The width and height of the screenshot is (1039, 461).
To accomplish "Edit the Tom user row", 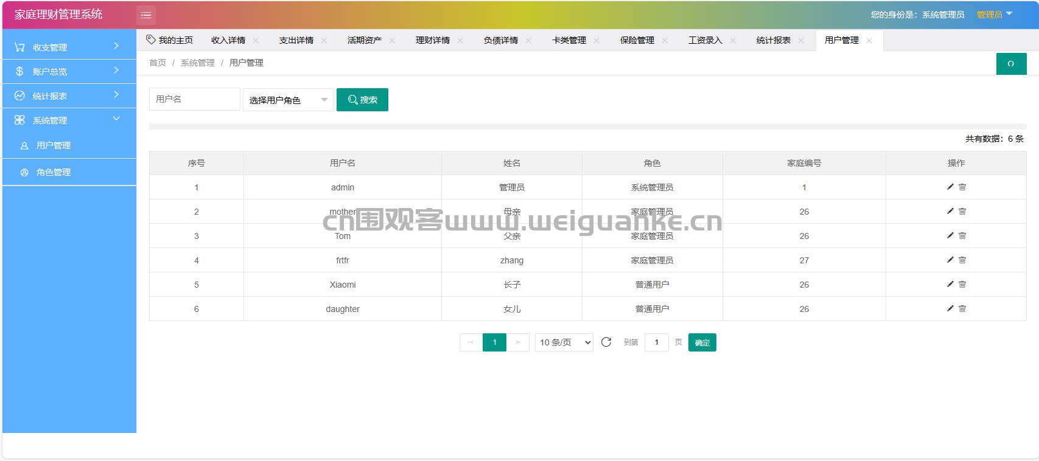I will (950, 235).
